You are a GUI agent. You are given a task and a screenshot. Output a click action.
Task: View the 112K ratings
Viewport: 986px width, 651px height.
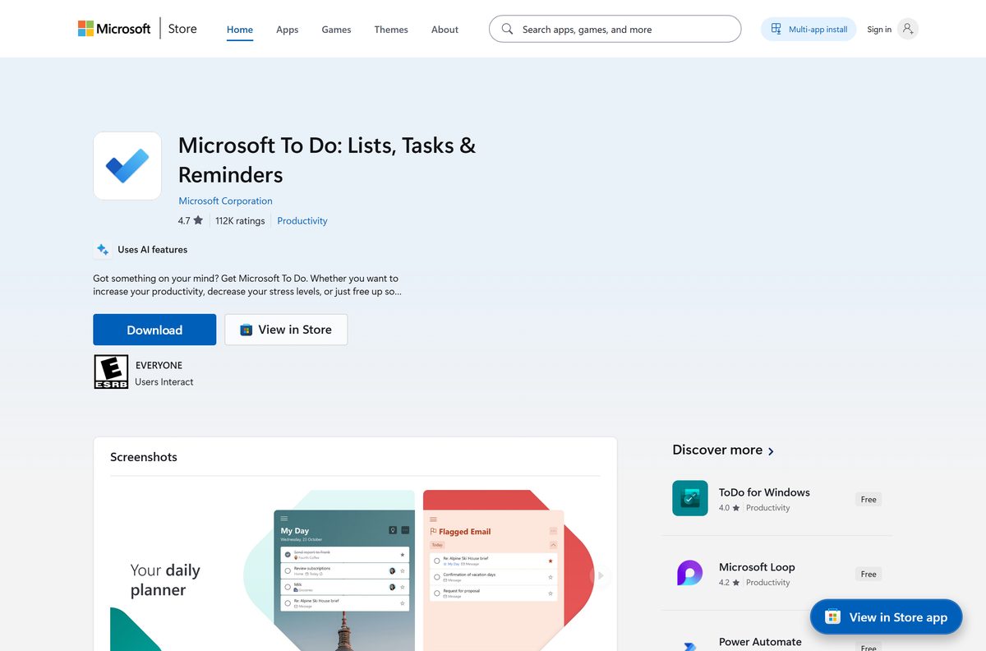[x=240, y=220]
